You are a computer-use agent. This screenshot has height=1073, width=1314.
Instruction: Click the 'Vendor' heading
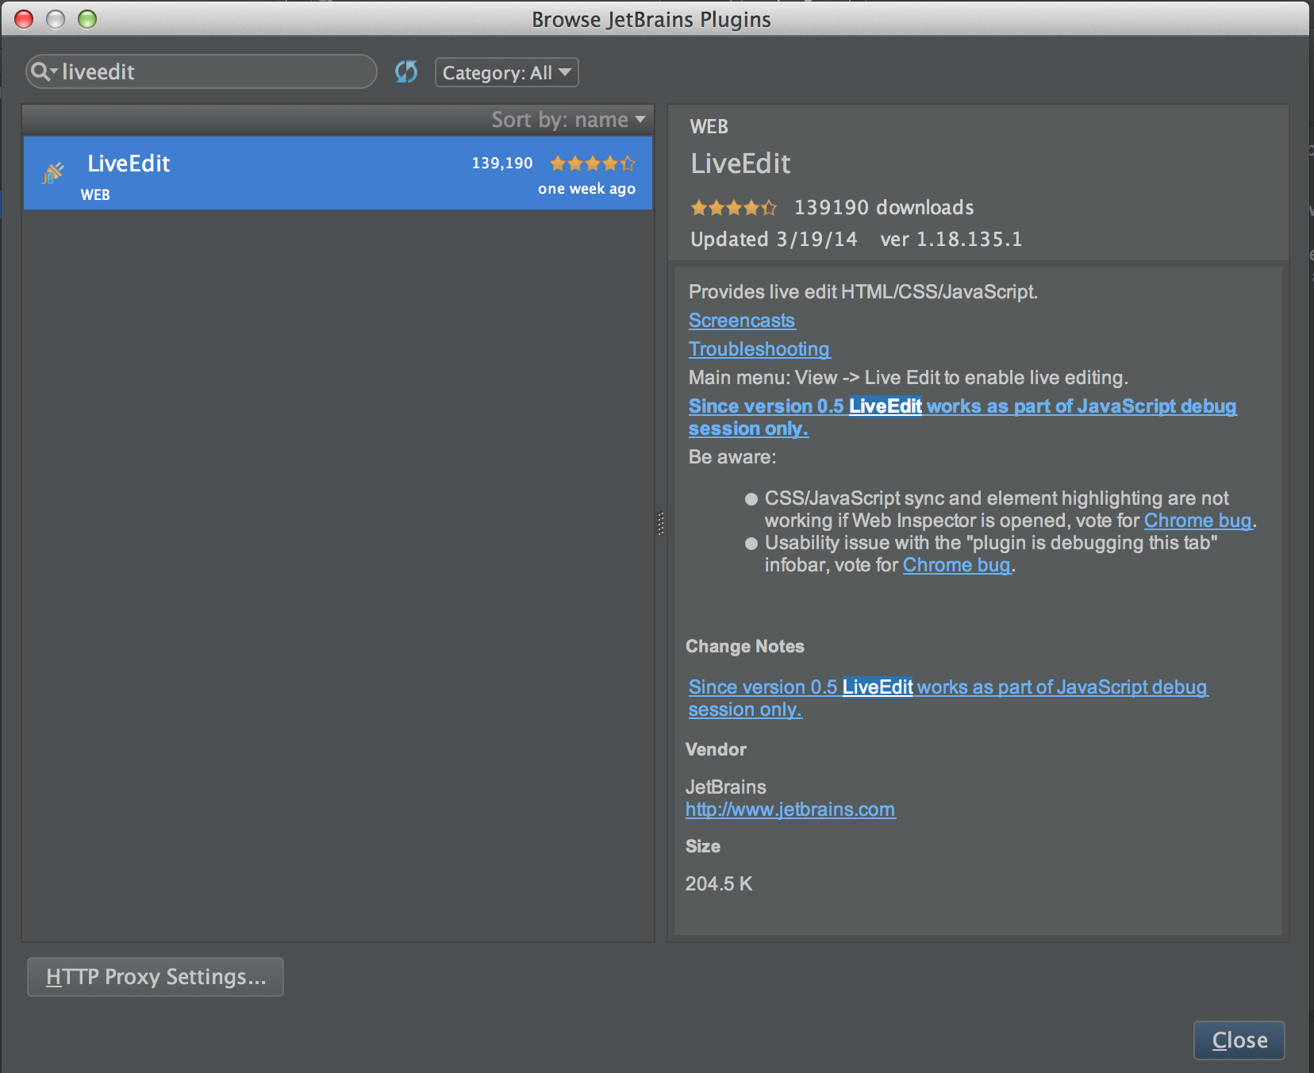click(716, 750)
